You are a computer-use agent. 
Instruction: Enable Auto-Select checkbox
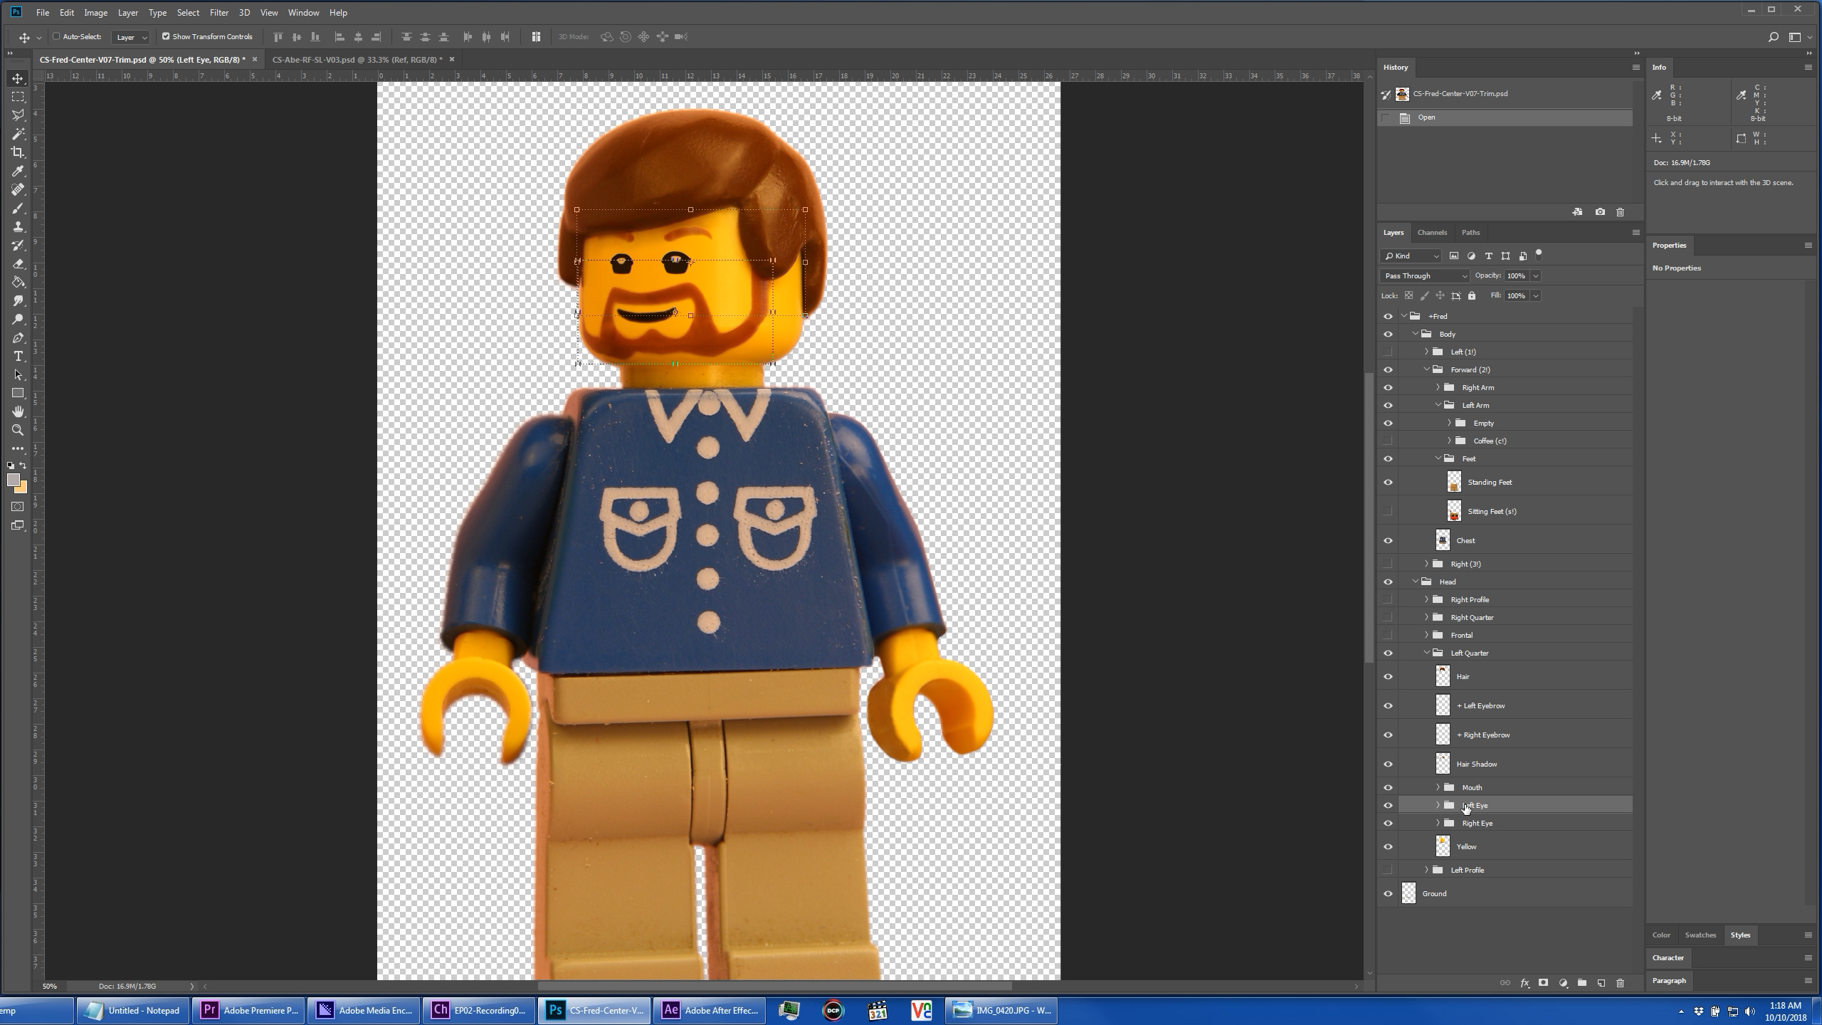[56, 36]
